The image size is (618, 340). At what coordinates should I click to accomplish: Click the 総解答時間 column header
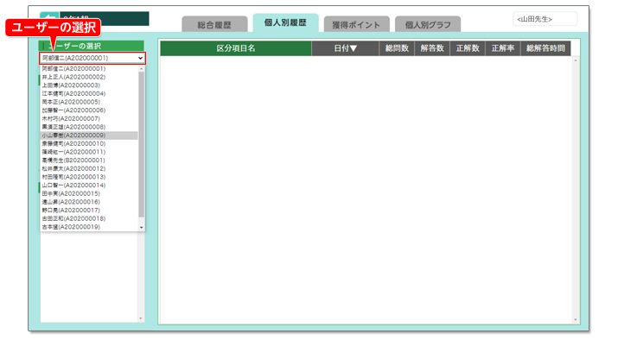click(x=545, y=48)
